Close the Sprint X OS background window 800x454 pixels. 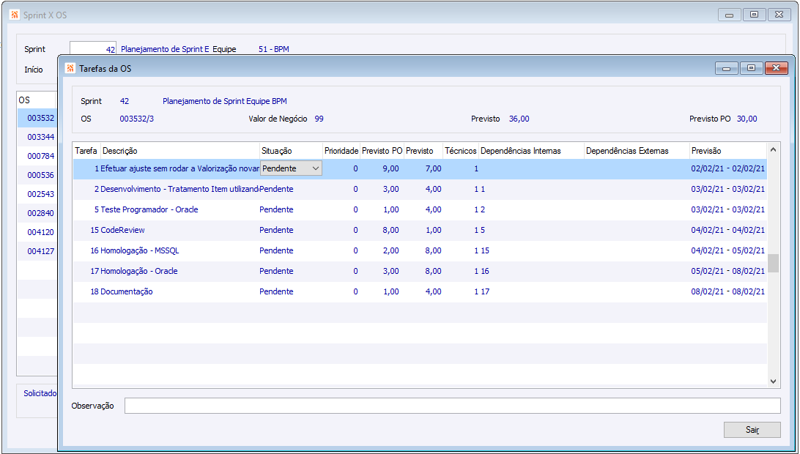tap(779, 15)
